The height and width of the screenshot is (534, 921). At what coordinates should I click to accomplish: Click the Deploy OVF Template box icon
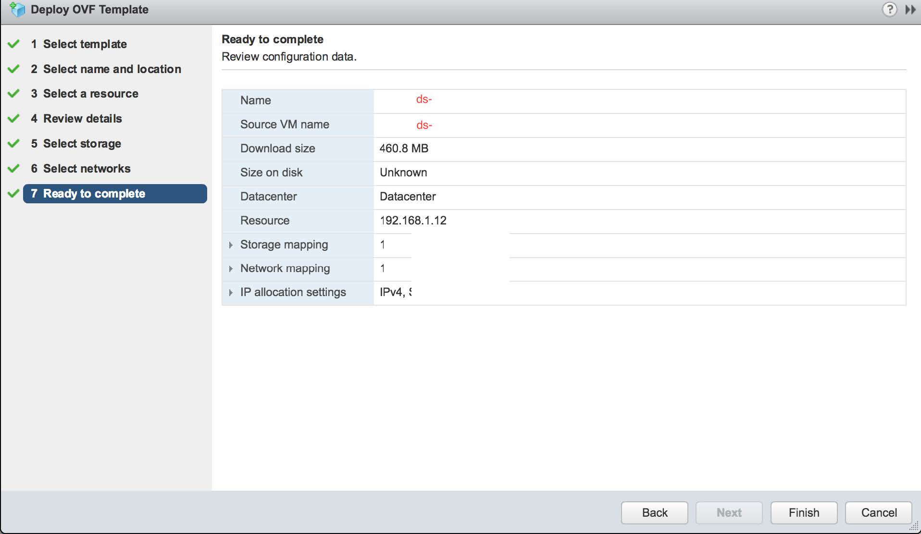click(17, 10)
